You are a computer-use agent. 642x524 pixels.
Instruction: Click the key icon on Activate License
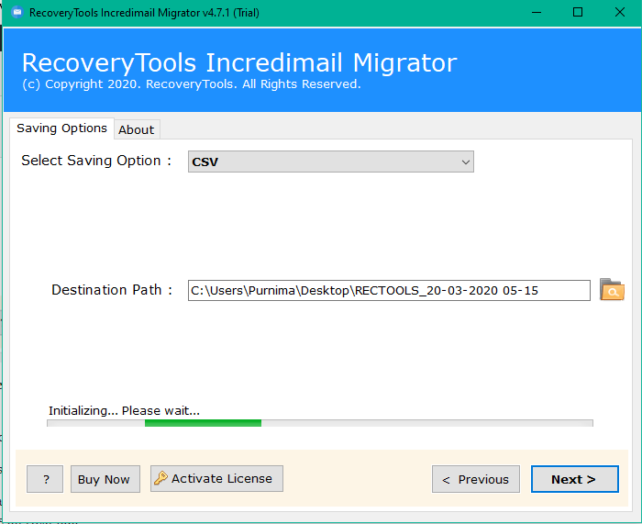tap(160, 478)
